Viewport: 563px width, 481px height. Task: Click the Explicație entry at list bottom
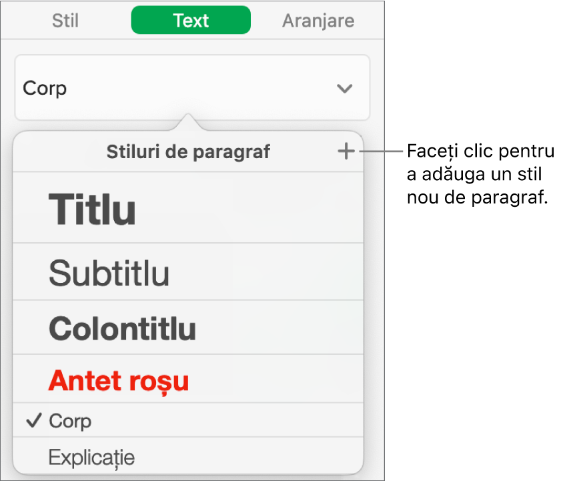[x=91, y=458]
